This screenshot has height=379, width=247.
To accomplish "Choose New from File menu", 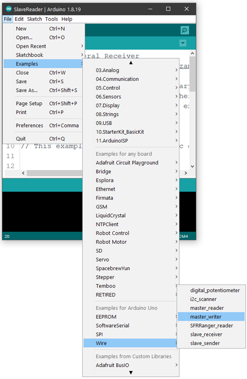I will click(x=44, y=29).
